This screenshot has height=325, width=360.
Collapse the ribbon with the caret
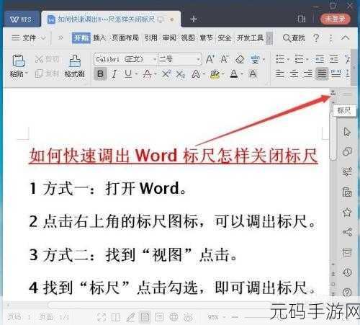(345, 37)
